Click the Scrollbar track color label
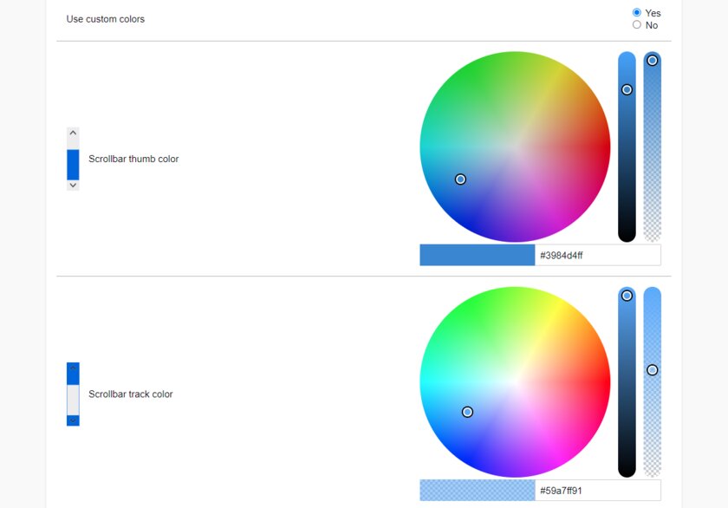The width and height of the screenshot is (728, 508). [131, 394]
